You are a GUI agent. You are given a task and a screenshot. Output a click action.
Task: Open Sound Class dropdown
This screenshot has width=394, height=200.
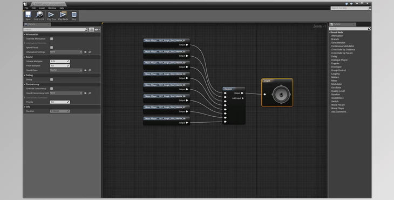pos(66,70)
